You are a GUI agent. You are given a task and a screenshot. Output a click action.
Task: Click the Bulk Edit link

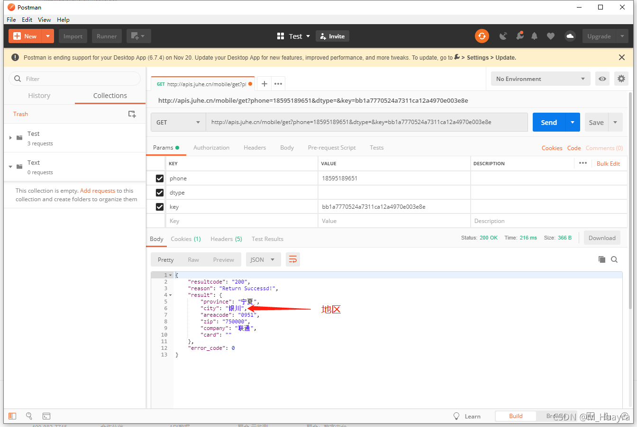click(608, 163)
